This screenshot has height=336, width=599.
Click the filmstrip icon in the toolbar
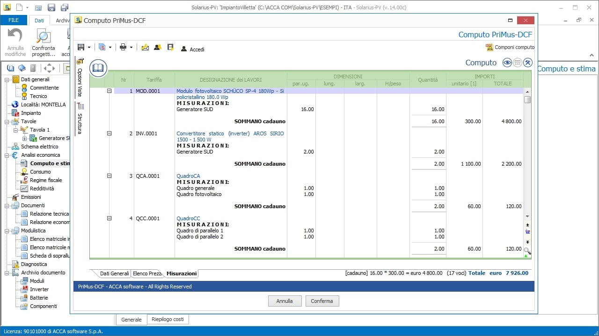[x=170, y=47]
